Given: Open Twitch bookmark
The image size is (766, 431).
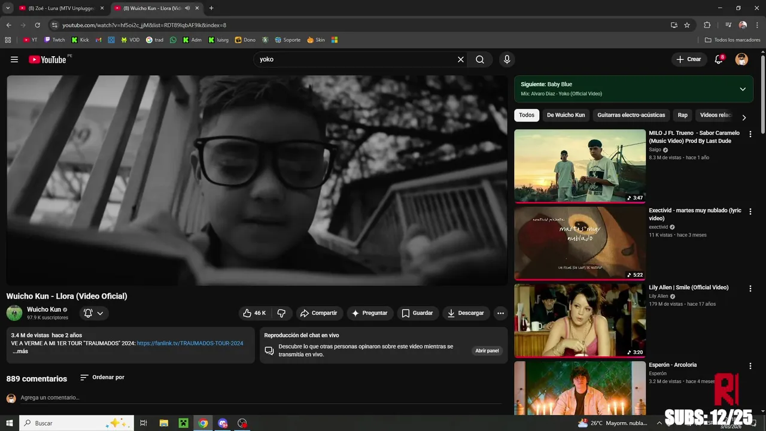Looking at the screenshot, I should point(54,40).
